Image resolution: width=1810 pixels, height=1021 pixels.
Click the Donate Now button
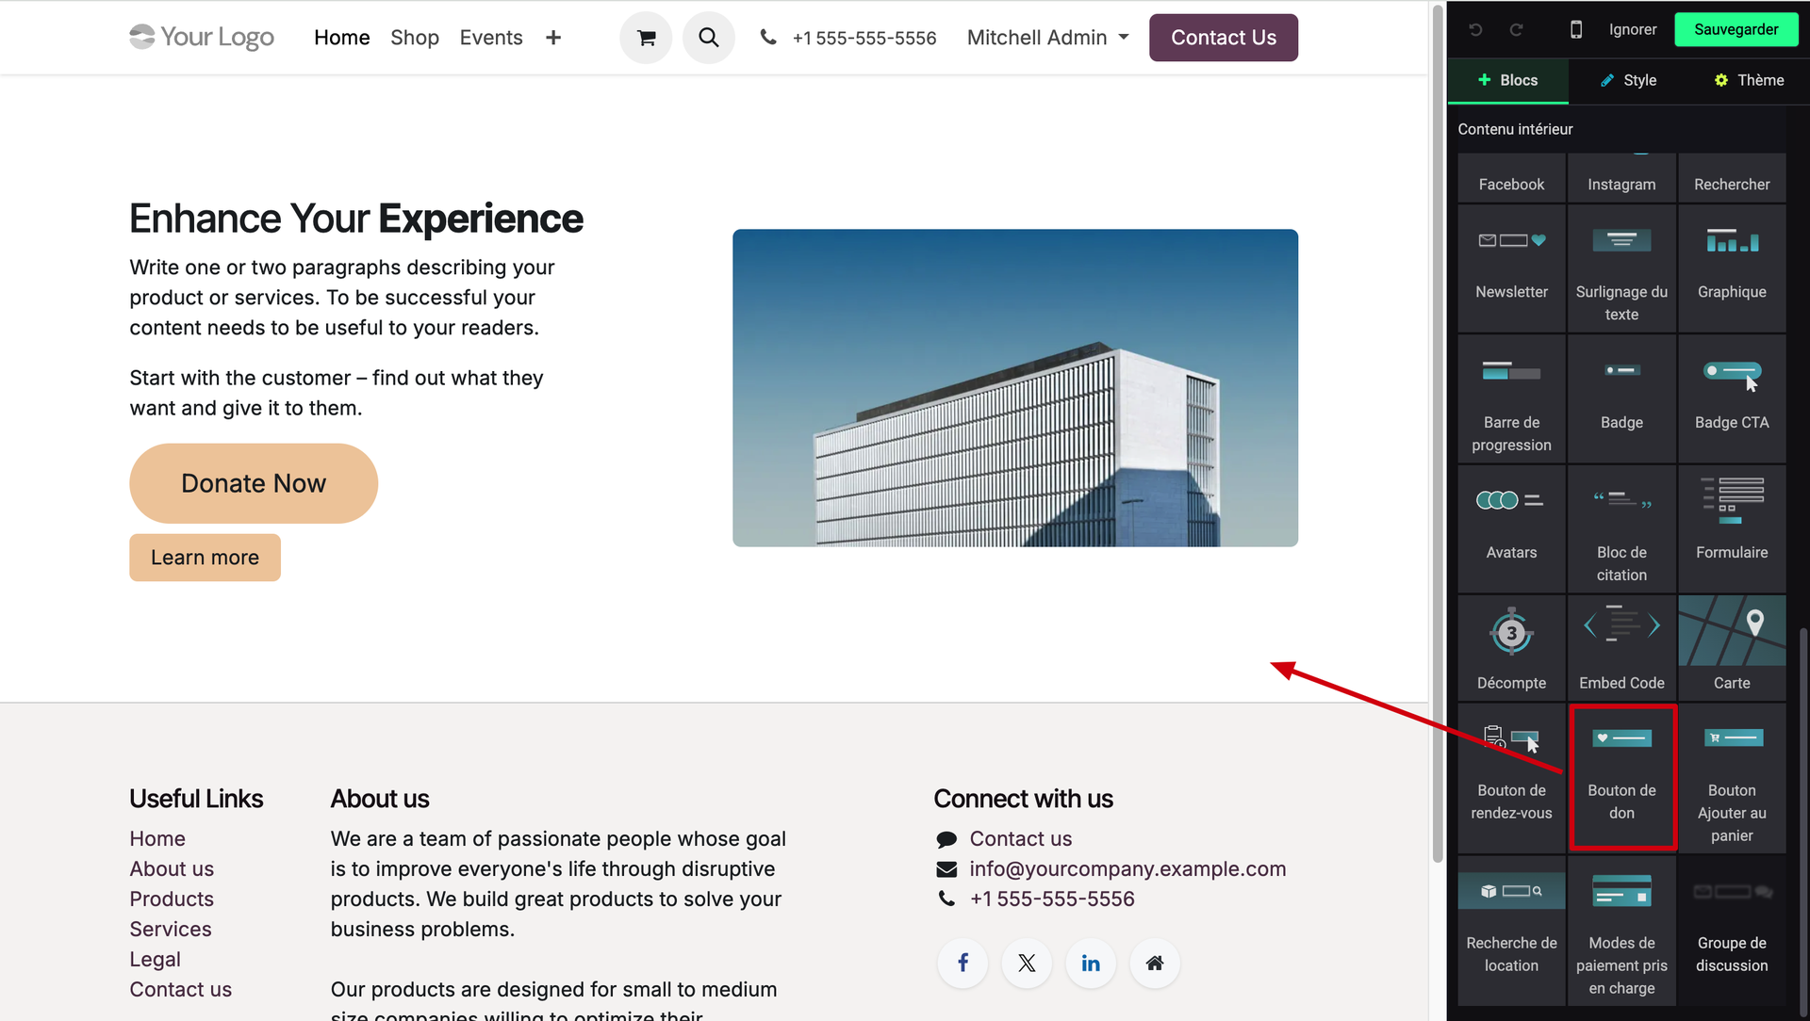click(x=254, y=483)
